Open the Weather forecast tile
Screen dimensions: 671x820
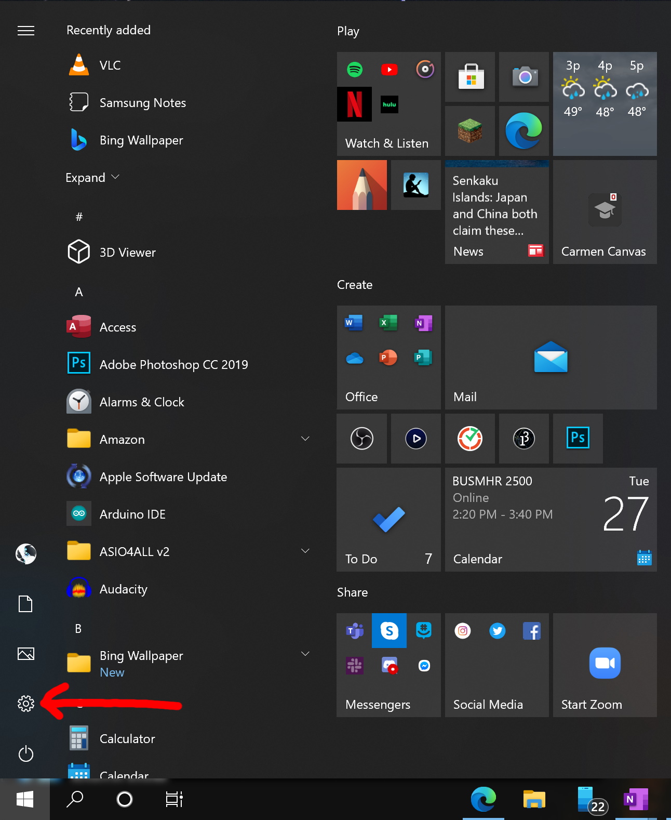click(x=605, y=104)
